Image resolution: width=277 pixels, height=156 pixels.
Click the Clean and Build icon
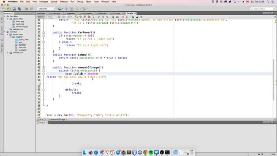click(72, 9)
